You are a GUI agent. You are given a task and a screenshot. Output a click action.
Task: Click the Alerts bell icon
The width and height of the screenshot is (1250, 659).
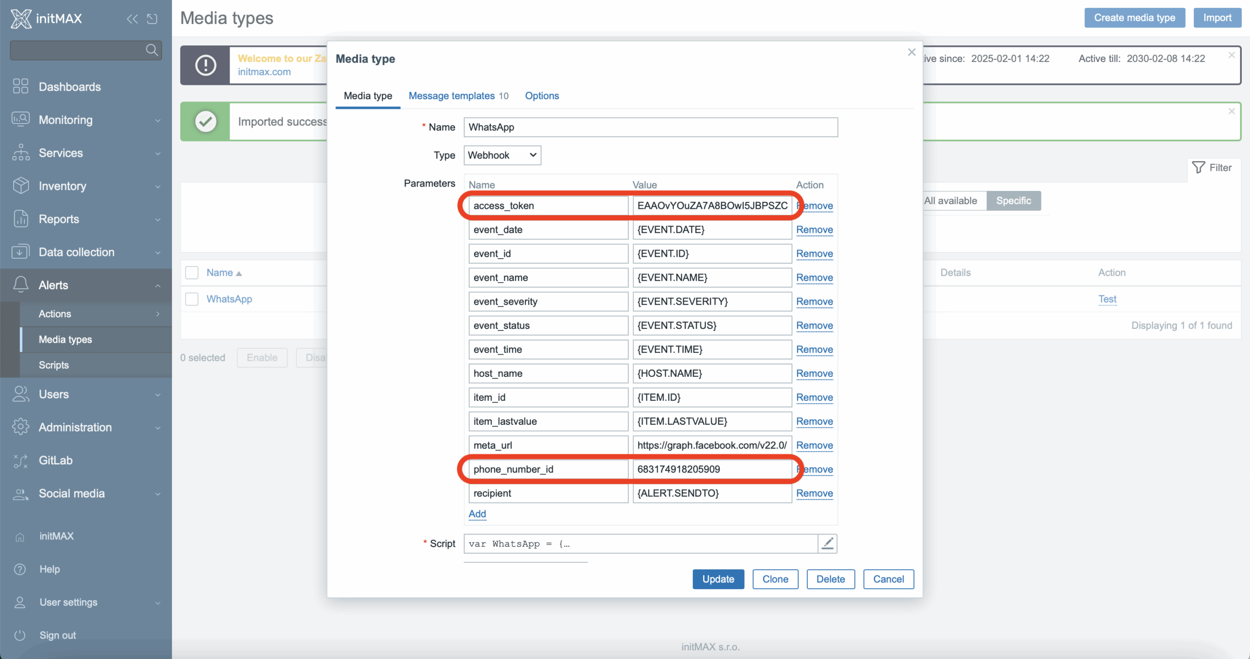21,285
